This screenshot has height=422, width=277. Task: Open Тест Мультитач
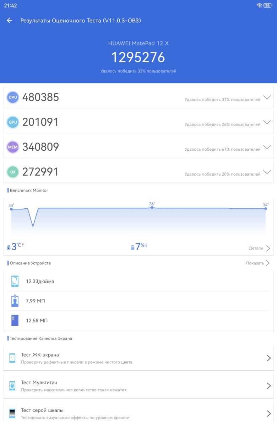(x=138, y=386)
